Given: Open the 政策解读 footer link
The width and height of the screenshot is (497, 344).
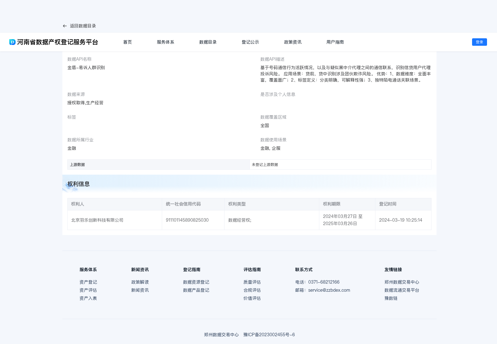Looking at the screenshot, I should (140, 282).
